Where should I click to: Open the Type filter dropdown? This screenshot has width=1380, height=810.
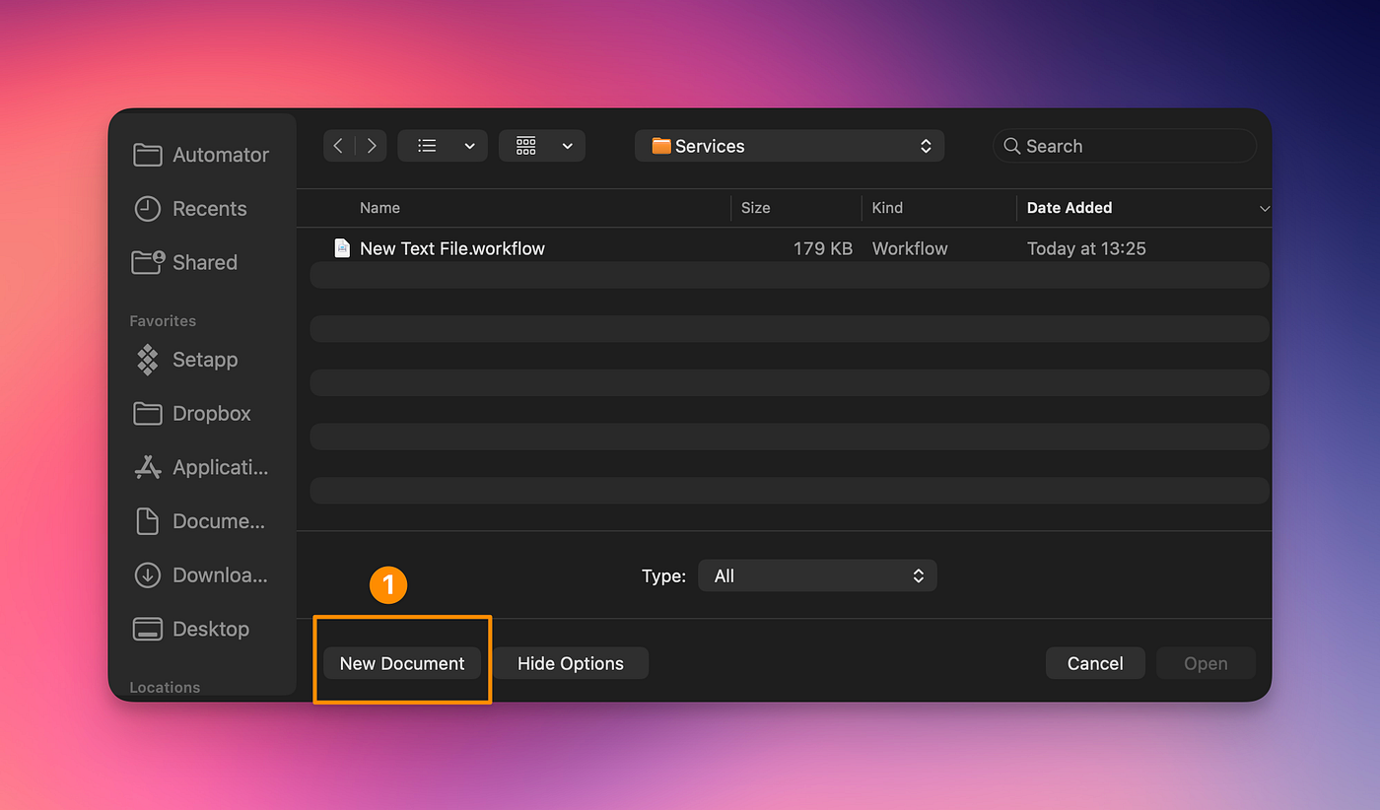pos(816,574)
